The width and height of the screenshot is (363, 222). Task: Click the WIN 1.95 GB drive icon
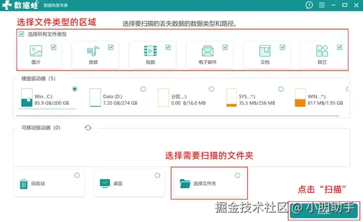coord(300,98)
